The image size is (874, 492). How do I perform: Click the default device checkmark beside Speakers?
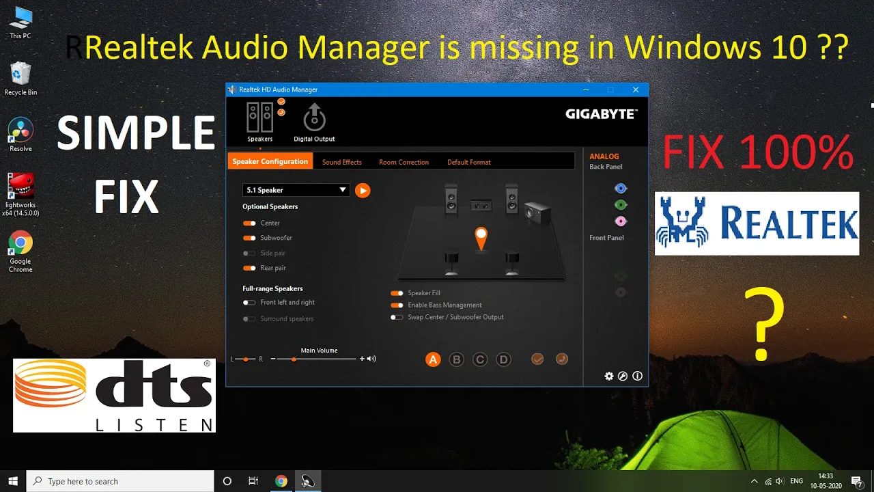tap(281, 102)
